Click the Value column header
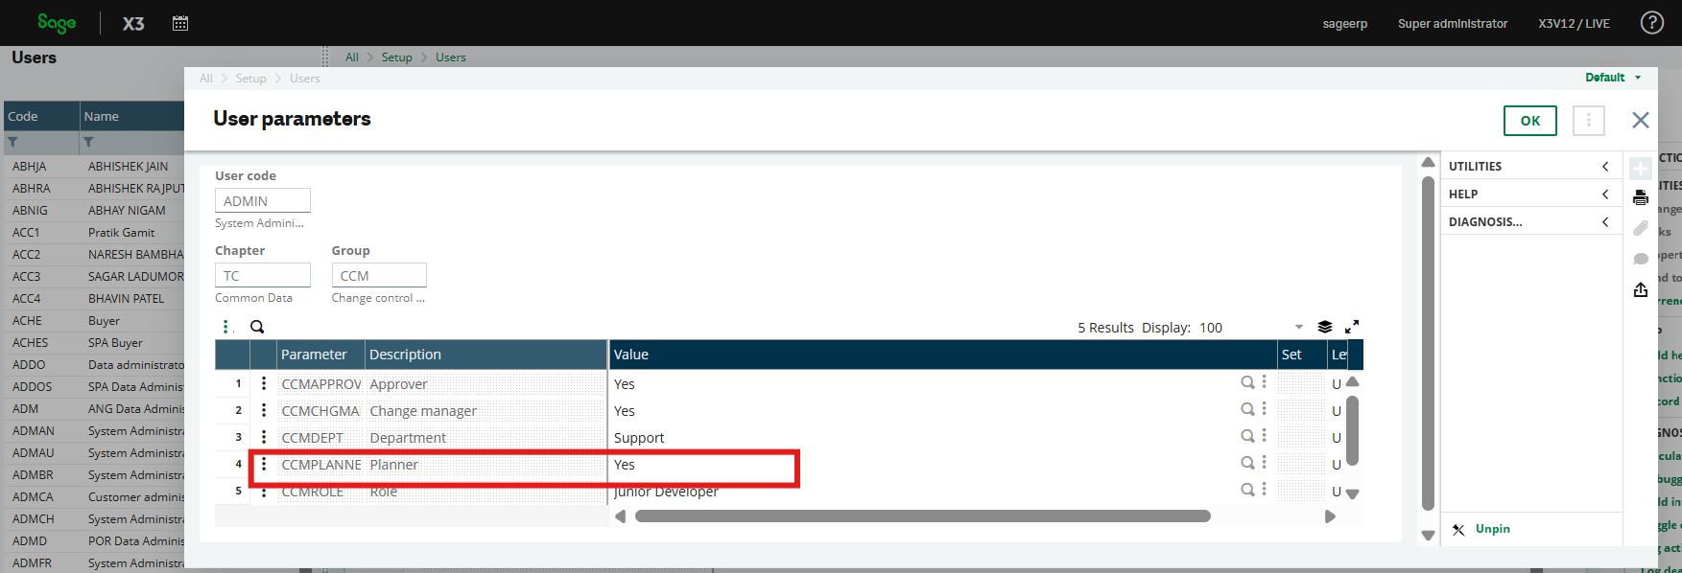The image size is (1682, 573). coord(943,355)
